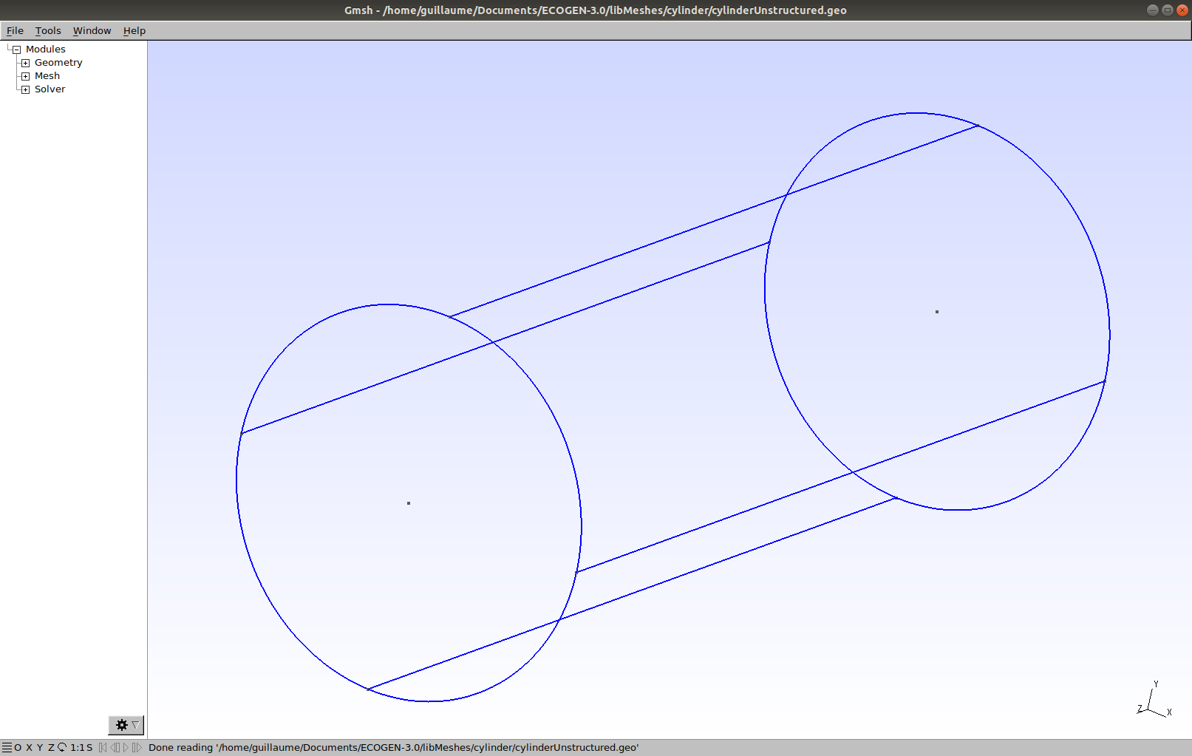This screenshot has height=756, width=1192.
Task: Set view along Y axis via status bar
Action: tap(40, 747)
